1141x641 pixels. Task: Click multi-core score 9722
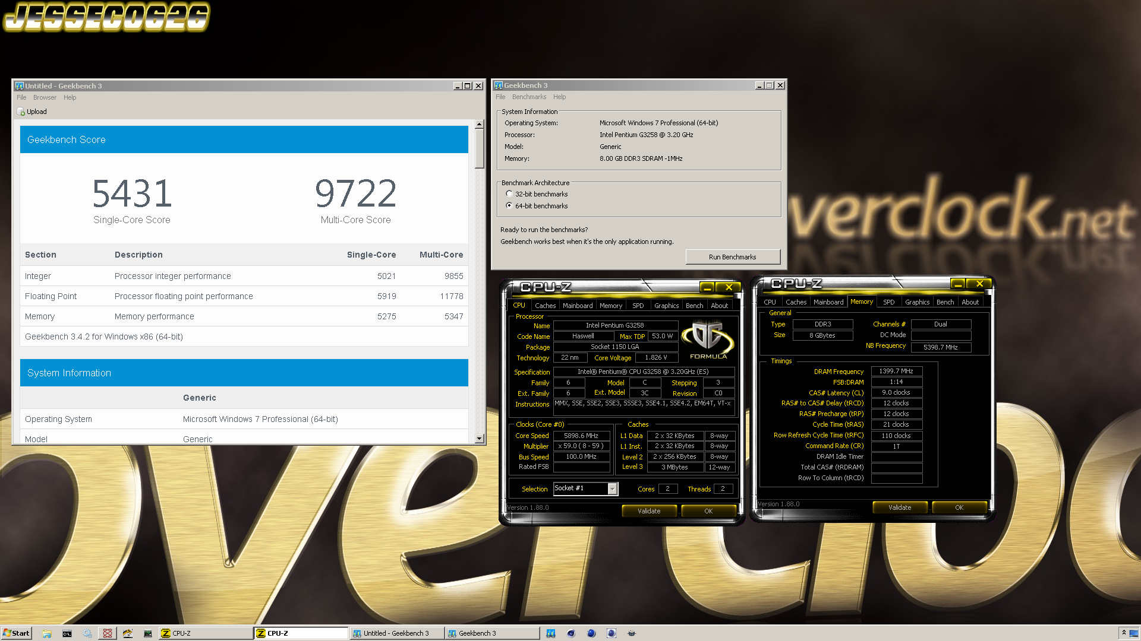[355, 193]
